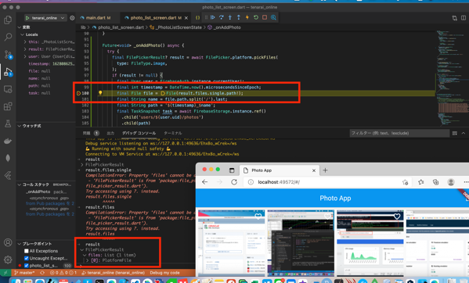Select the Photo App browser tab
Viewport: 469px width, 283px height.
[x=279, y=170]
